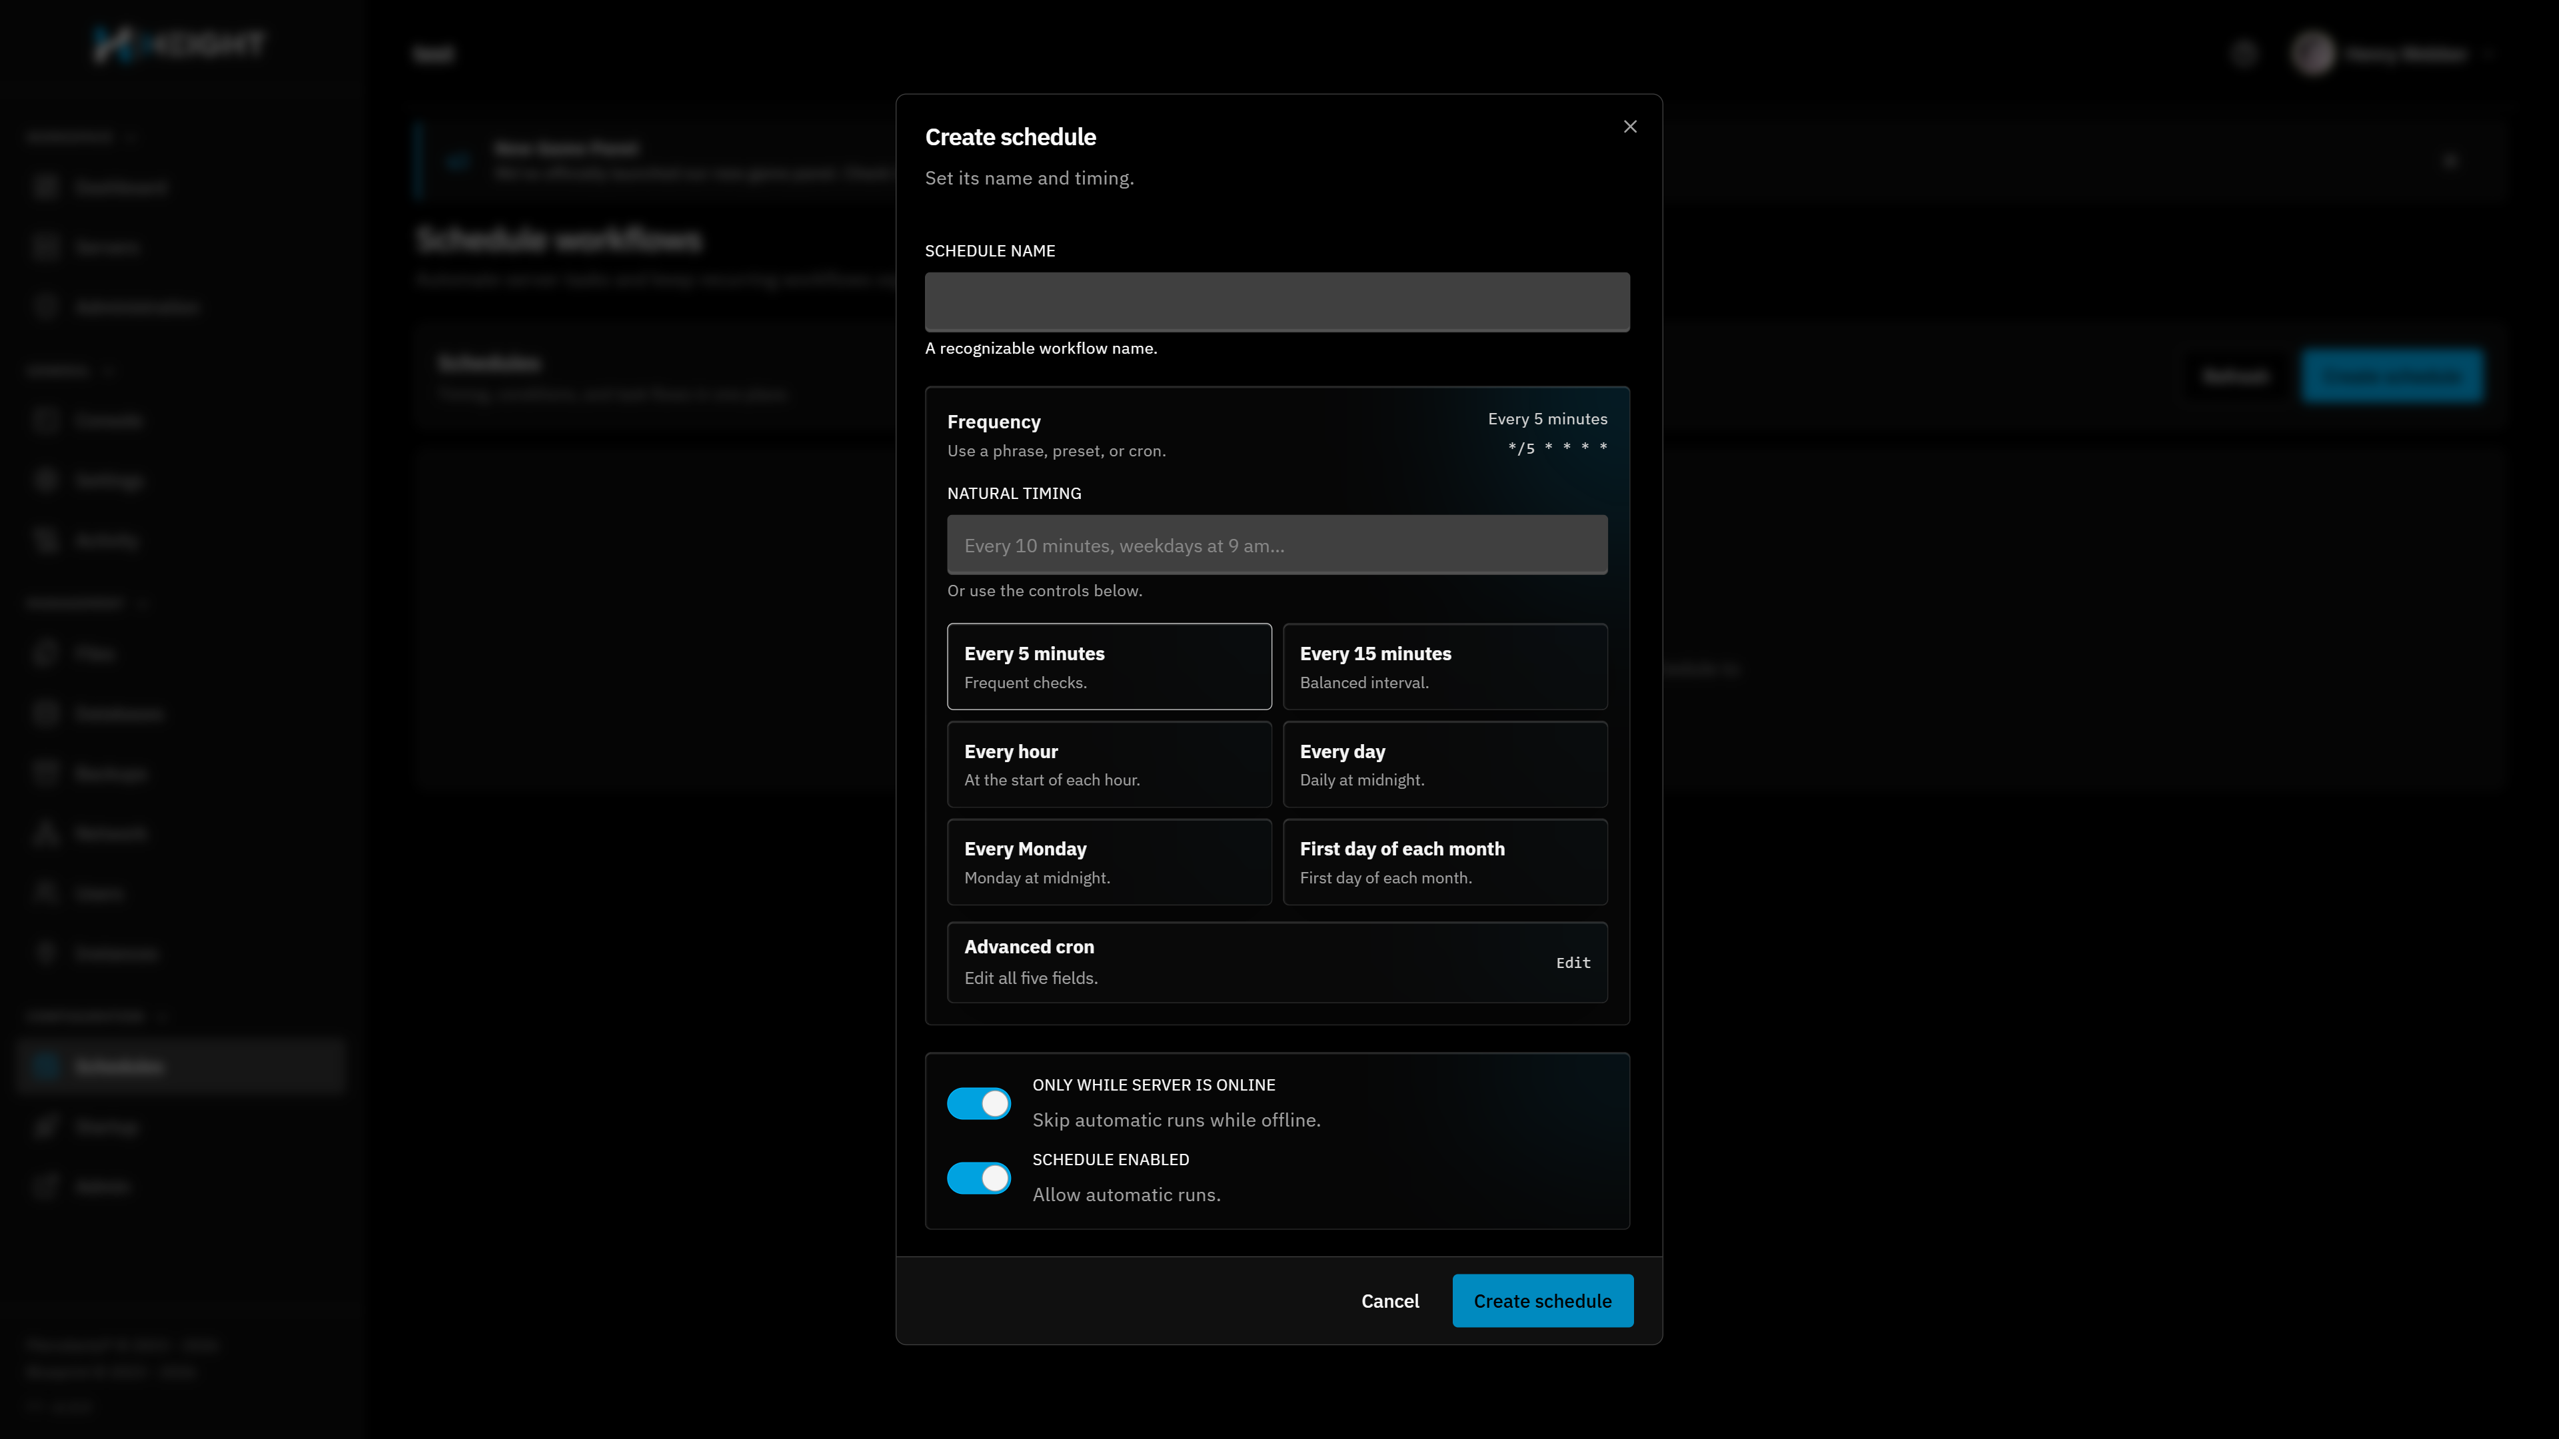The width and height of the screenshot is (2559, 1439).
Task: Pick the Every Monday preset
Action: point(1109,862)
